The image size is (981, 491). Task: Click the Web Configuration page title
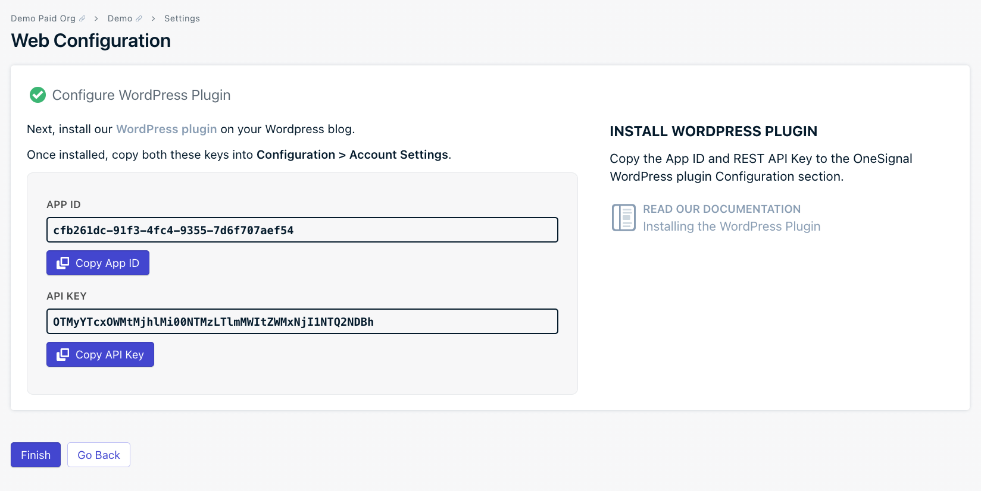coord(91,40)
